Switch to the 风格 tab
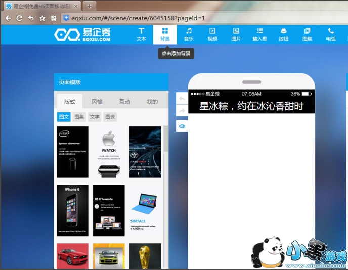Image resolution: width=348 pixels, height=270 pixels. [97, 102]
